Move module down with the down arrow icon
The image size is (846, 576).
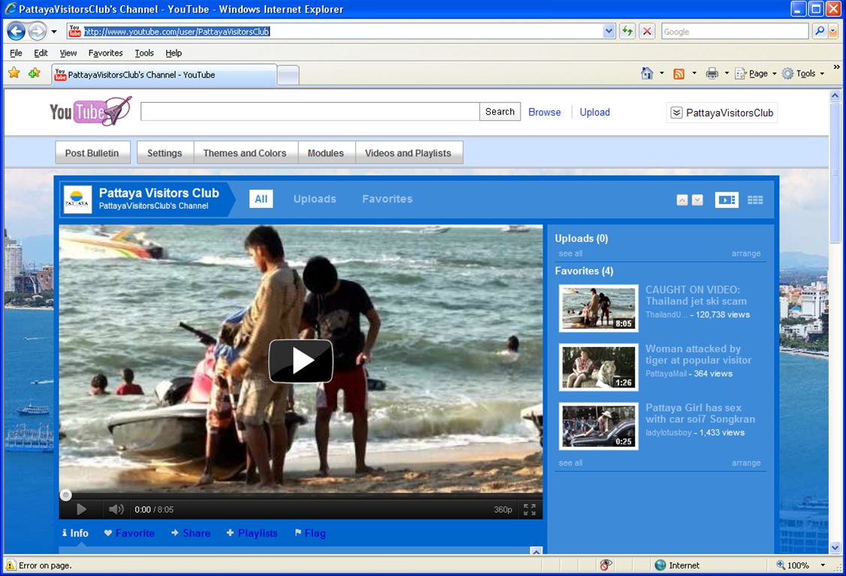698,200
